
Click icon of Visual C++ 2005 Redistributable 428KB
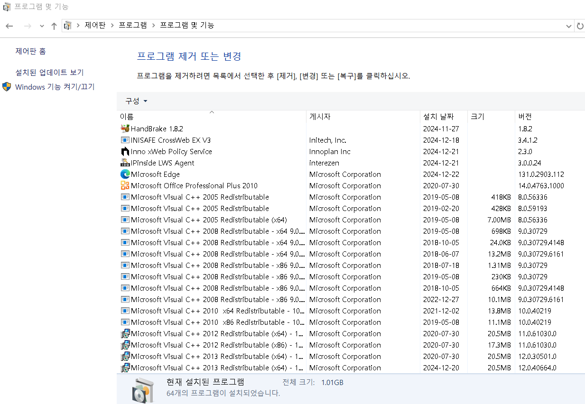click(125, 208)
